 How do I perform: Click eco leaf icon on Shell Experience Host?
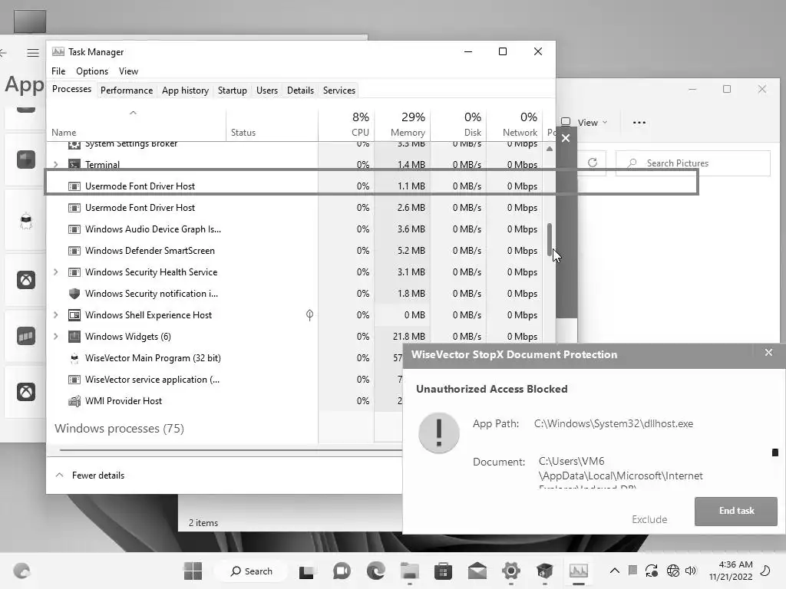pyautogui.click(x=310, y=315)
